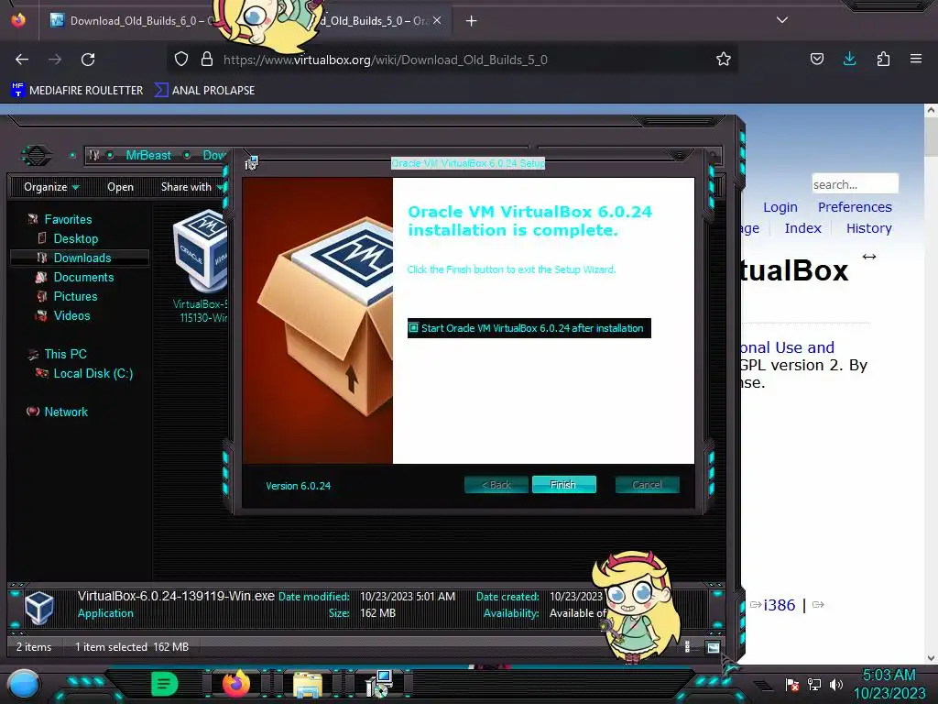Open File Explorer from the taskbar
938x704 pixels.
[308, 684]
